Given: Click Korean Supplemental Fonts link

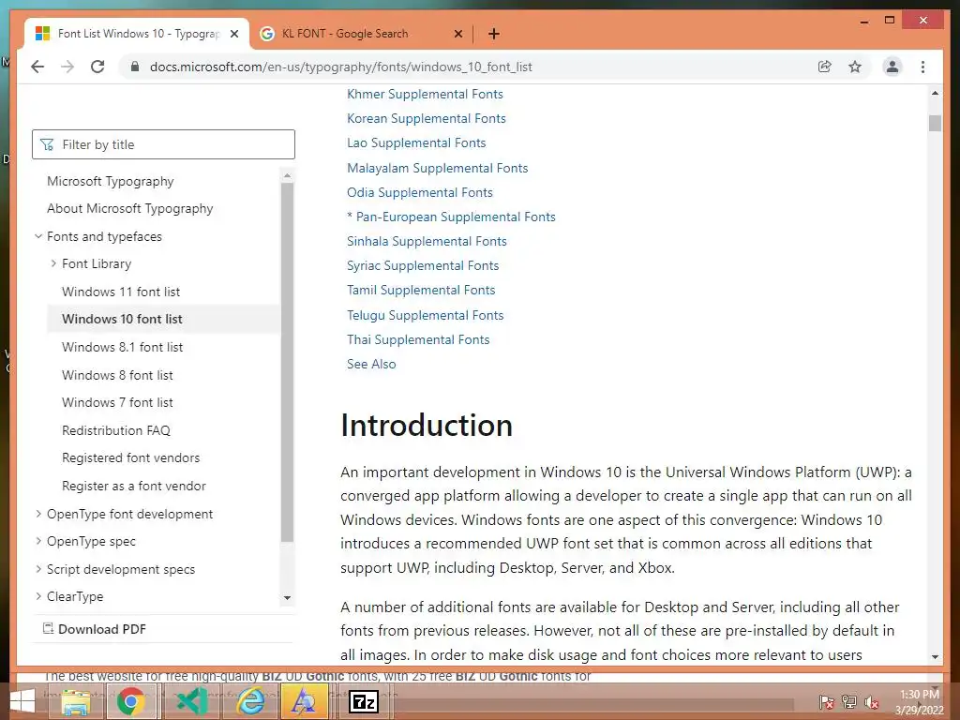Looking at the screenshot, I should [x=427, y=118].
